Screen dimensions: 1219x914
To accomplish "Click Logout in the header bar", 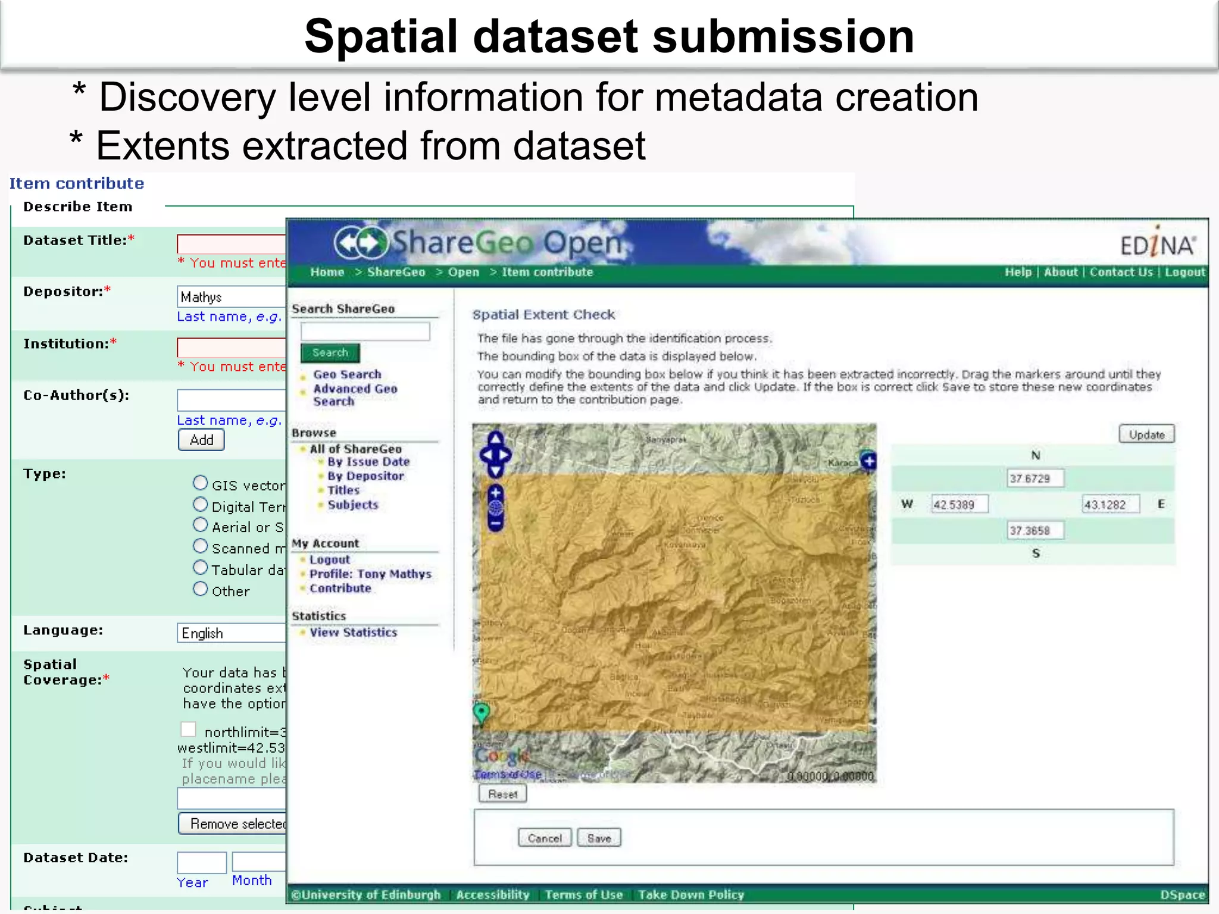I will pyautogui.click(x=1185, y=272).
